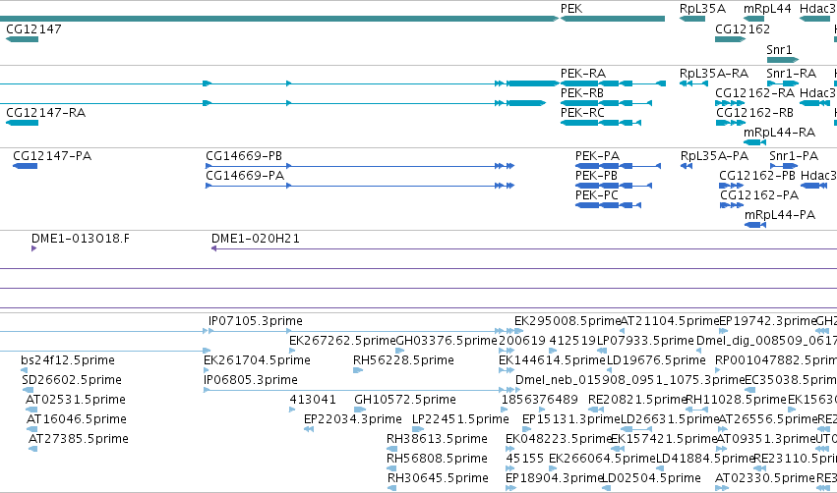This screenshot has width=837, height=493.
Task: Select the CG12162-RB transcript label
Action: [x=754, y=113]
